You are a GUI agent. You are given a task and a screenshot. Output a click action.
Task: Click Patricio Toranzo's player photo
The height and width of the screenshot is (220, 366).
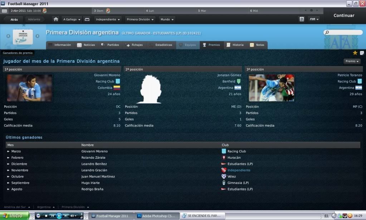(x=272, y=88)
